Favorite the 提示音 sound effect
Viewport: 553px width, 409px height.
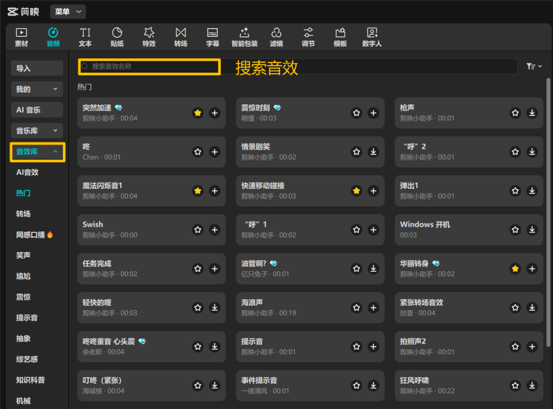click(x=356, y=347)
